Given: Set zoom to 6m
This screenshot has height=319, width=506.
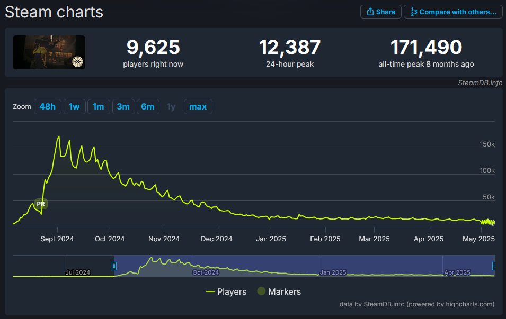Looking at the screenshot, I should 148,107.
